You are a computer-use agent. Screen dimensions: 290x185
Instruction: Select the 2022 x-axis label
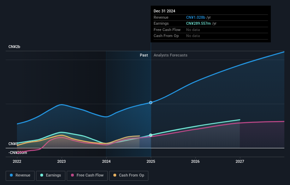(17, 162)
